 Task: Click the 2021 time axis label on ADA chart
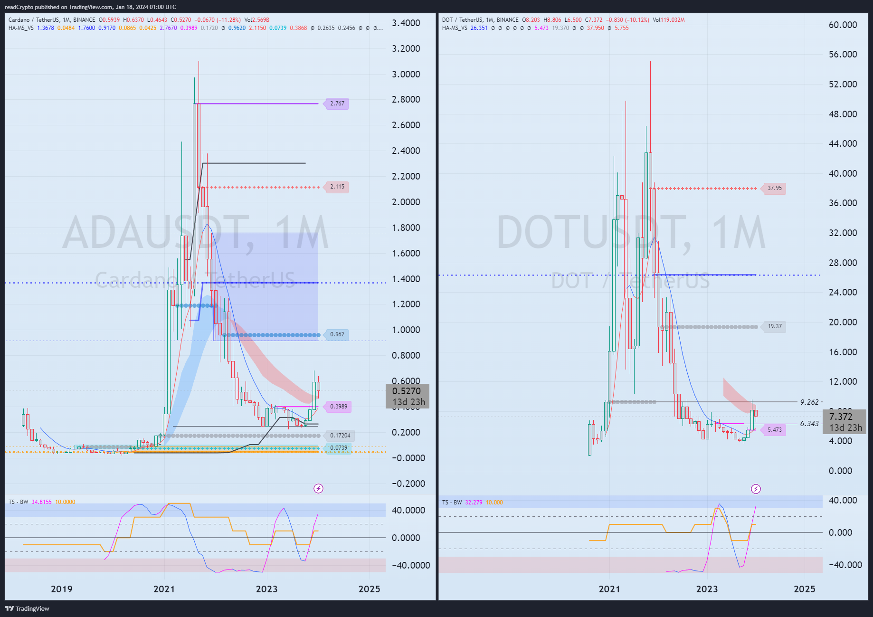(x=164, y=589)
